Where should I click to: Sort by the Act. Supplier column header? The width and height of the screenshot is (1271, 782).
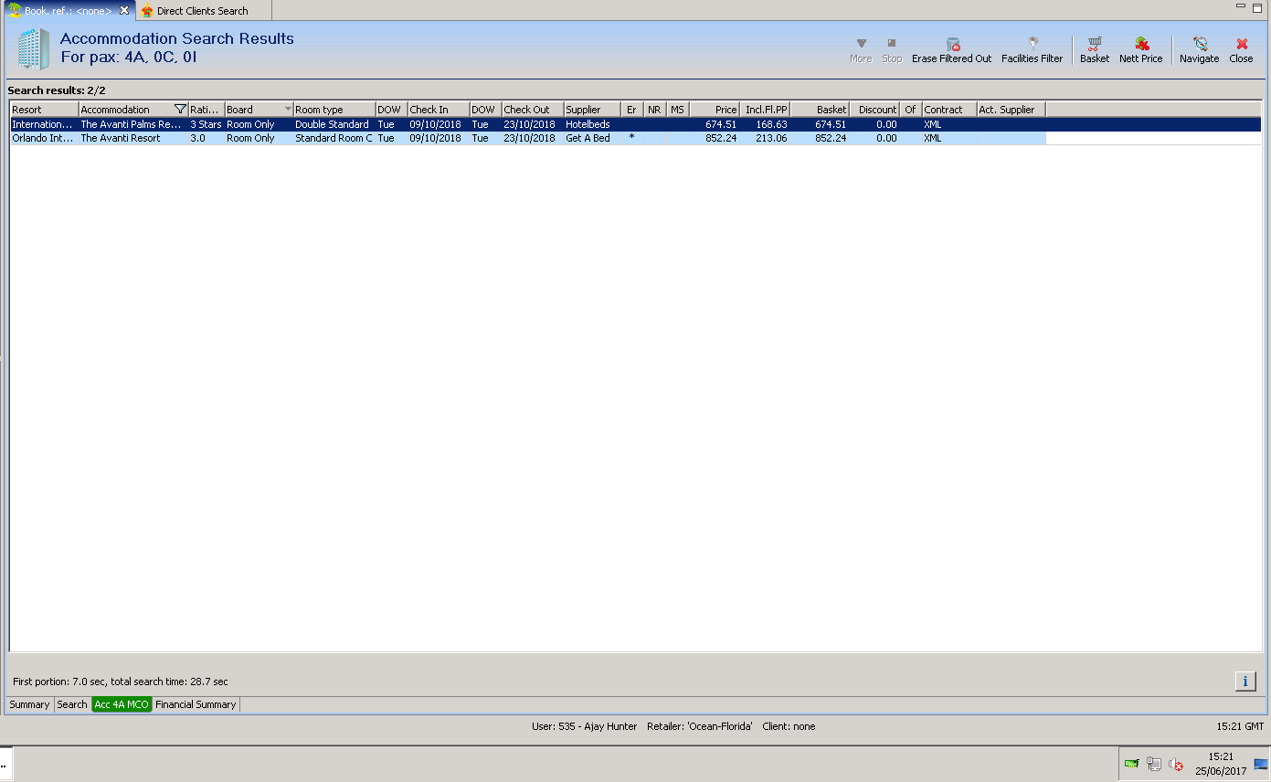click(x=1012, y=110)
